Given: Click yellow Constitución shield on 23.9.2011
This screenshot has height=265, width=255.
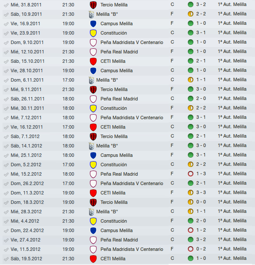Looking at the screenshot, I should click(x=93, y=33).
